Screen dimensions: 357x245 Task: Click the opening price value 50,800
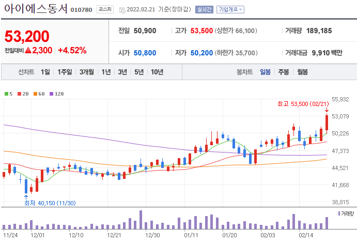145,53
